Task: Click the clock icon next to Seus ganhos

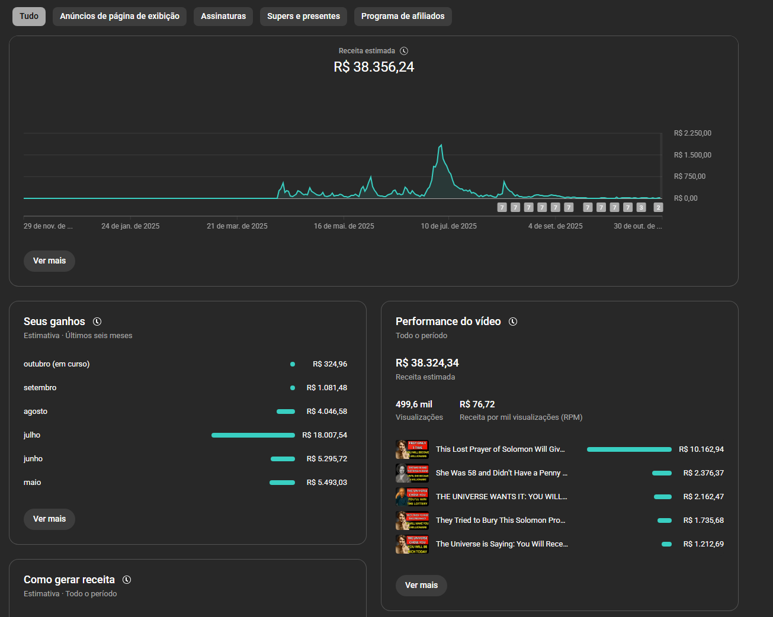Action: [x=97, y=322]
